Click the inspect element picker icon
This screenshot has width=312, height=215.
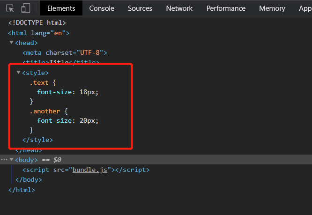10,8
